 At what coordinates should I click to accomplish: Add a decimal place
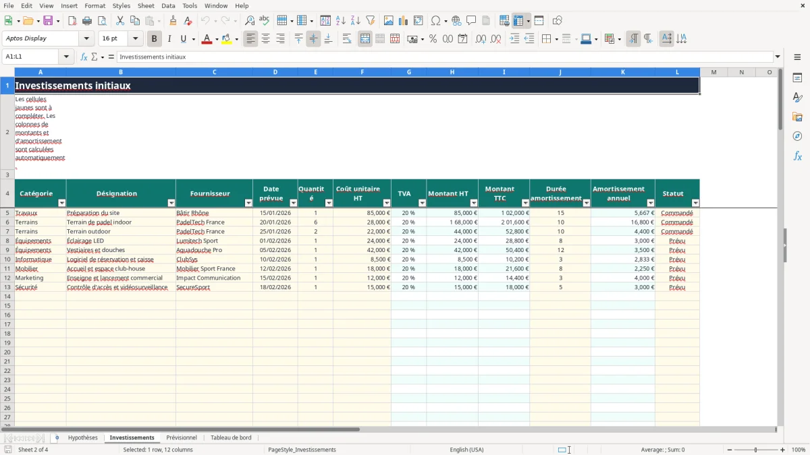[481, 39]
